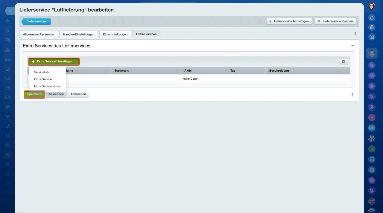383x213 pixels.
Task: Cancel with the Abbrechen button
Action: point(78,94)
